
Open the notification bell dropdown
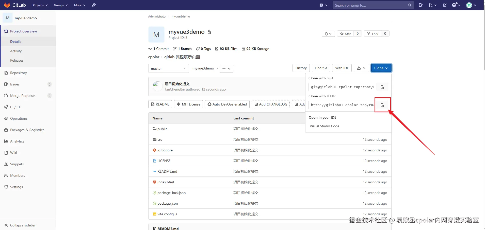coord(328,34)
